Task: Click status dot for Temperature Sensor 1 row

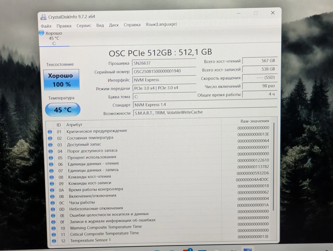Action: pos(54,241)
